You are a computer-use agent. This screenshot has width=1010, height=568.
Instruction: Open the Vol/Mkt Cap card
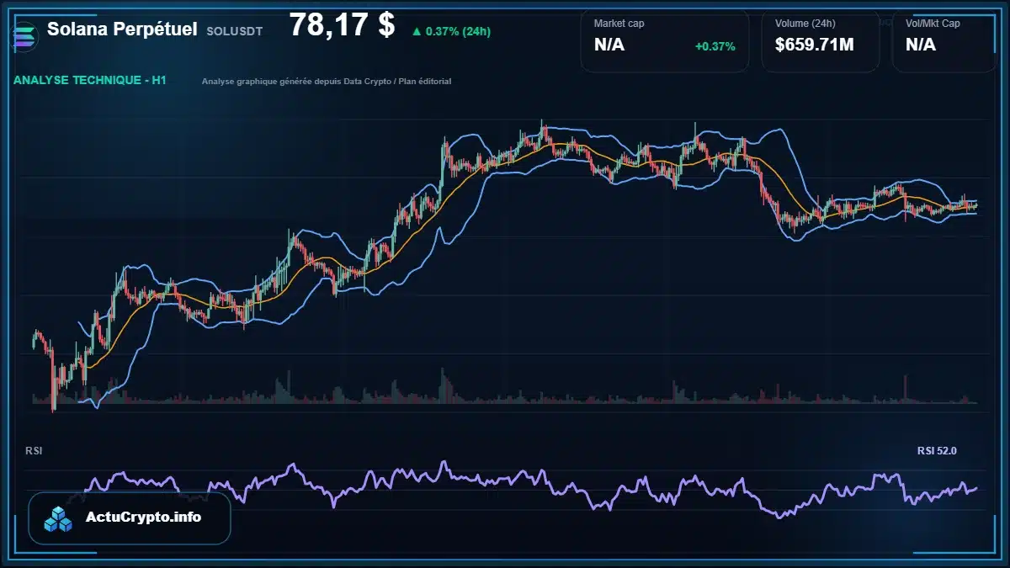[x=944, y=41]
